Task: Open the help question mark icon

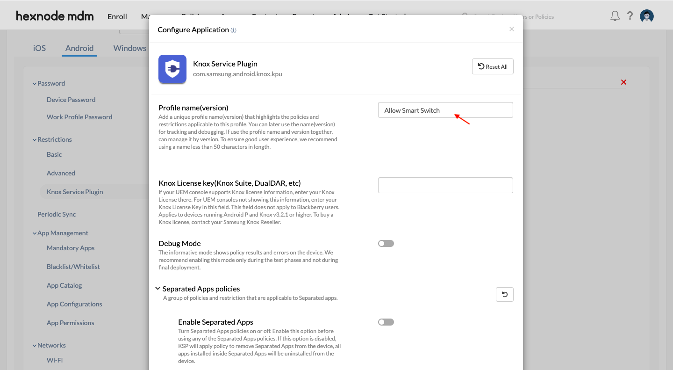Action: (x=630, y=16)
